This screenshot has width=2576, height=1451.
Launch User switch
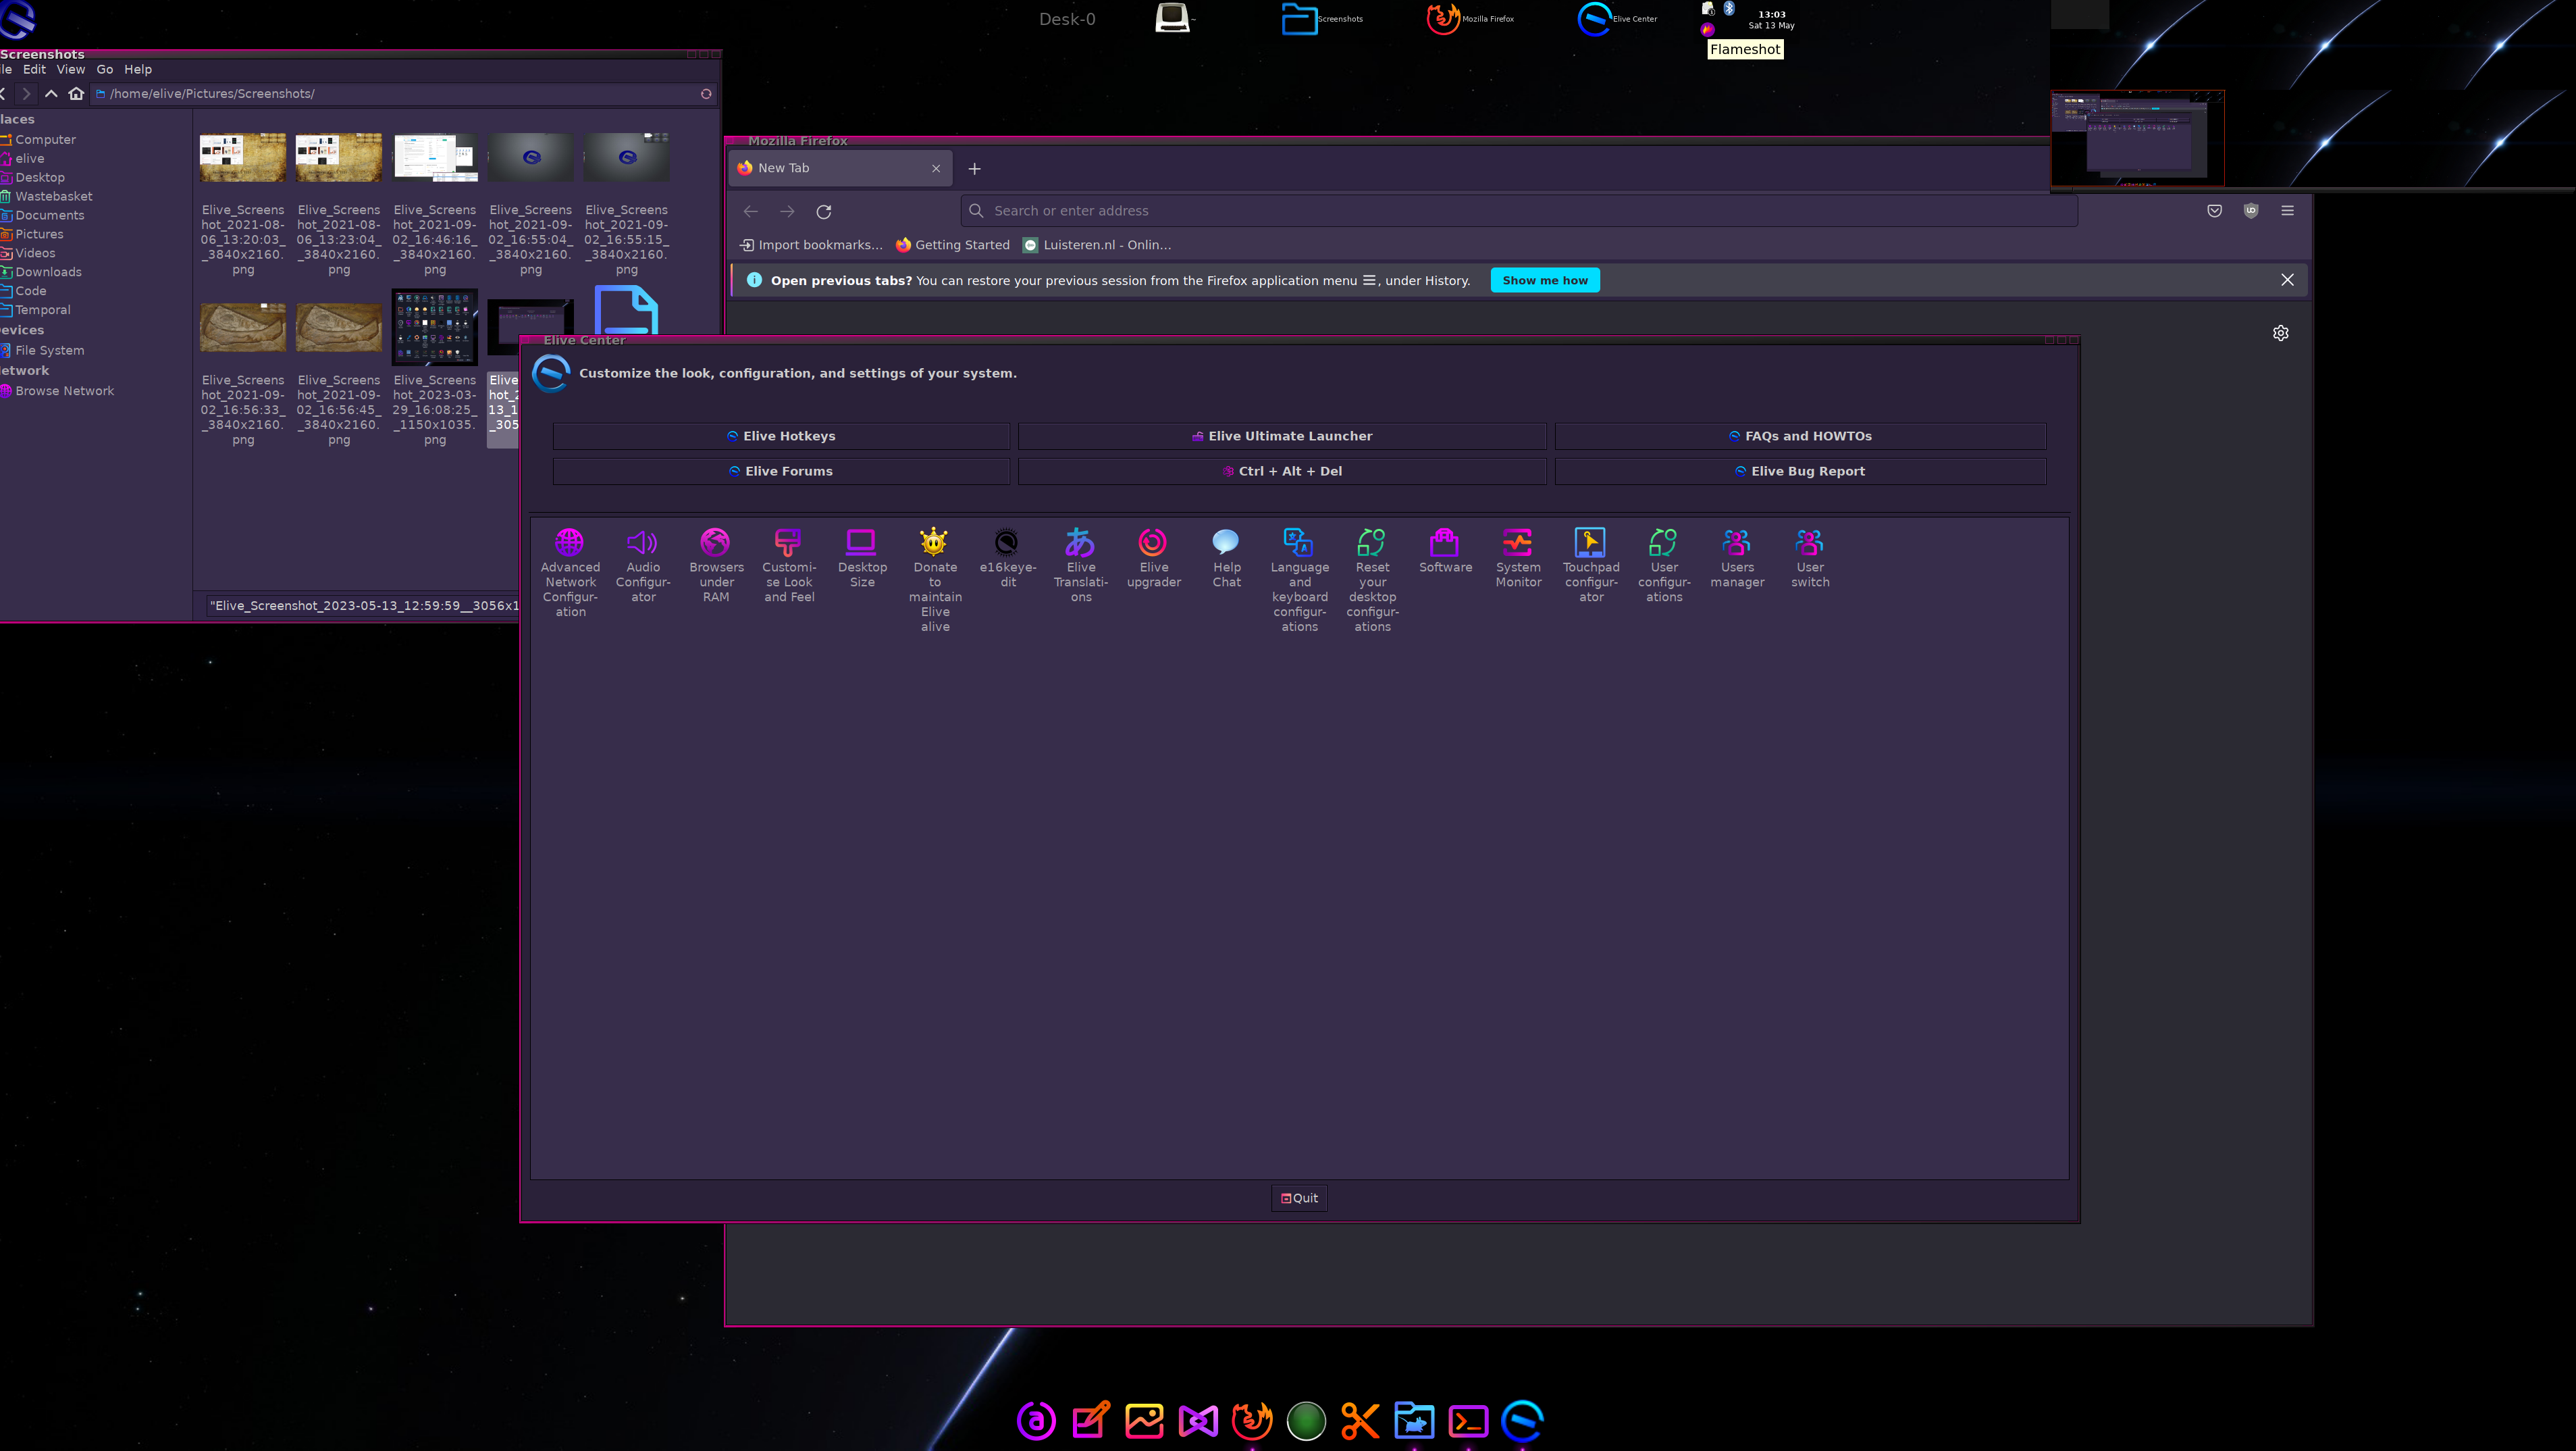pyautogui.click(x=1810, y=557)
